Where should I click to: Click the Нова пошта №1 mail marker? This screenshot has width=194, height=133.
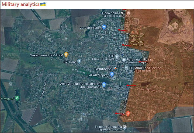tap(129, 13)
